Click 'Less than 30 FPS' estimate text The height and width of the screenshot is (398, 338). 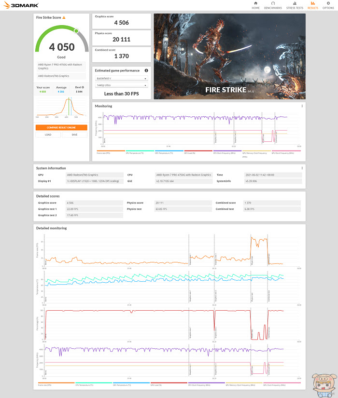click(x=122, y=94)
